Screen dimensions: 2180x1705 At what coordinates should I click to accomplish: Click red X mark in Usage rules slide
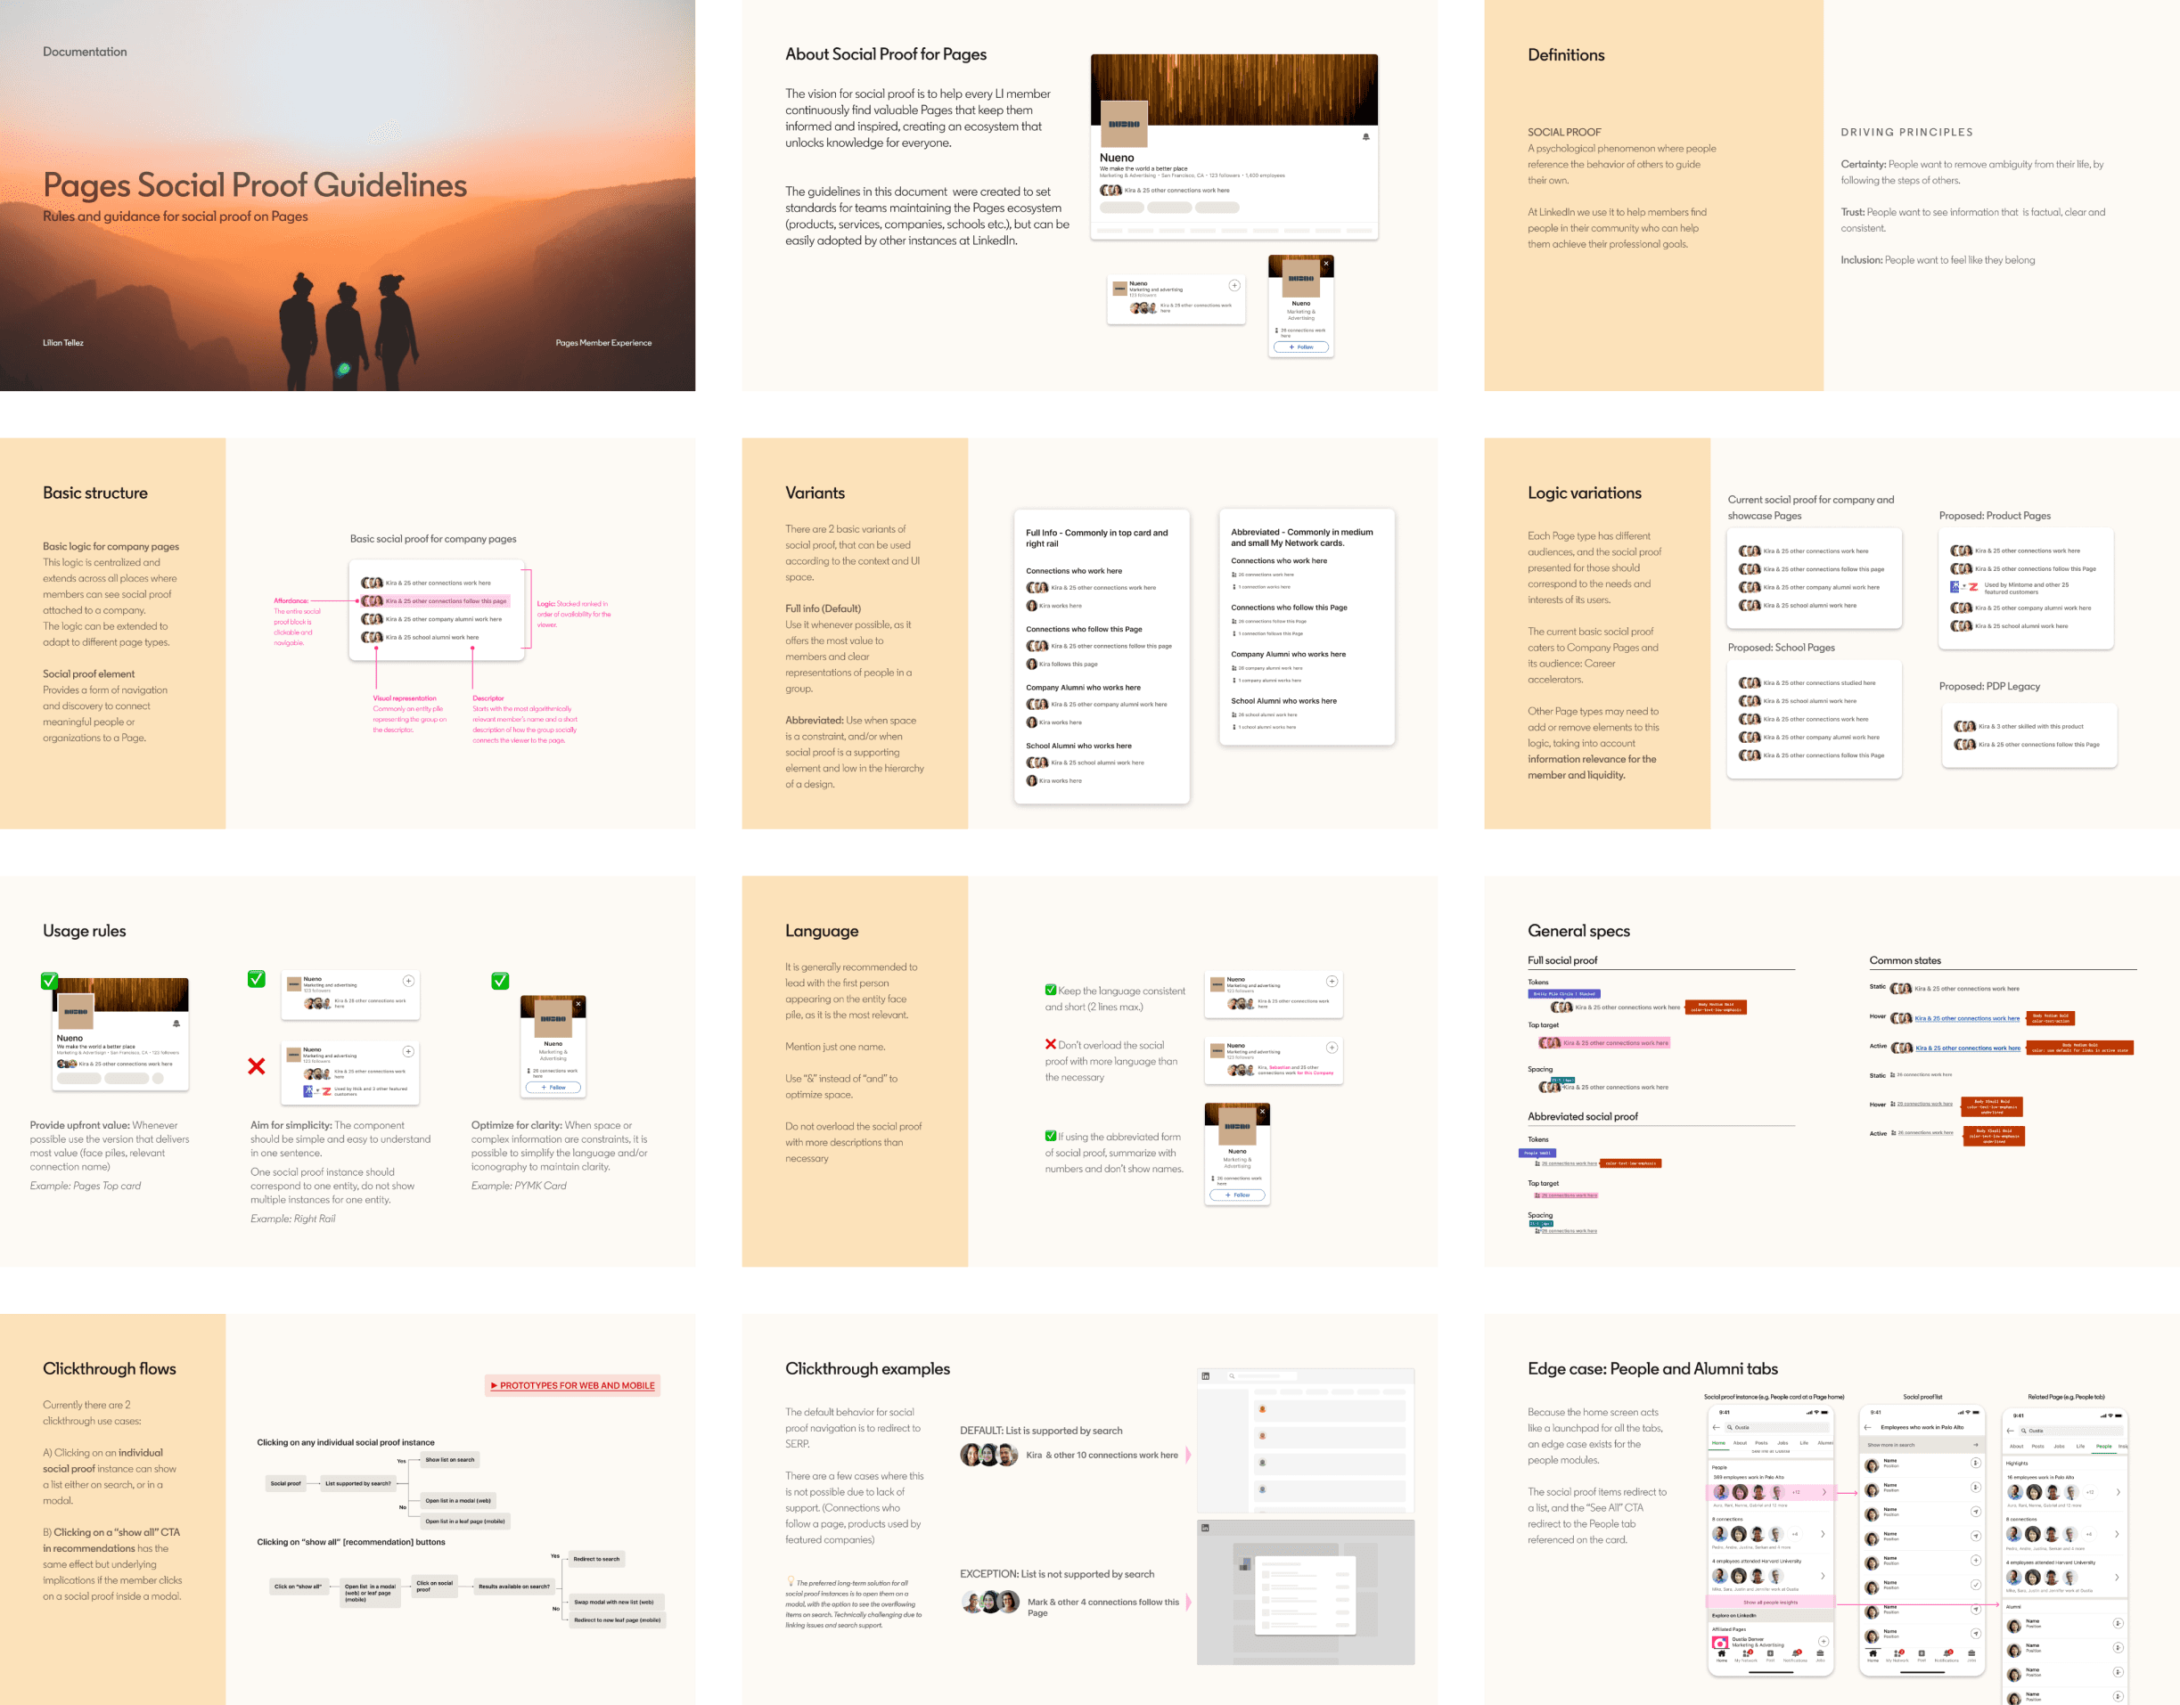point(257,1066)
